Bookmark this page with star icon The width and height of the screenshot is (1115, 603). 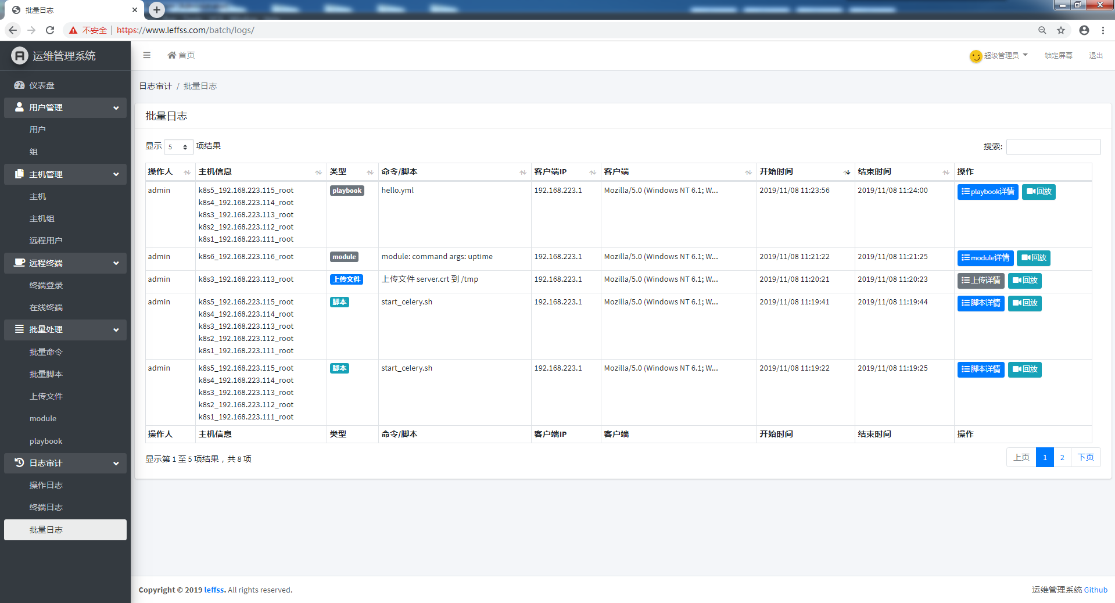point(1061,30)
